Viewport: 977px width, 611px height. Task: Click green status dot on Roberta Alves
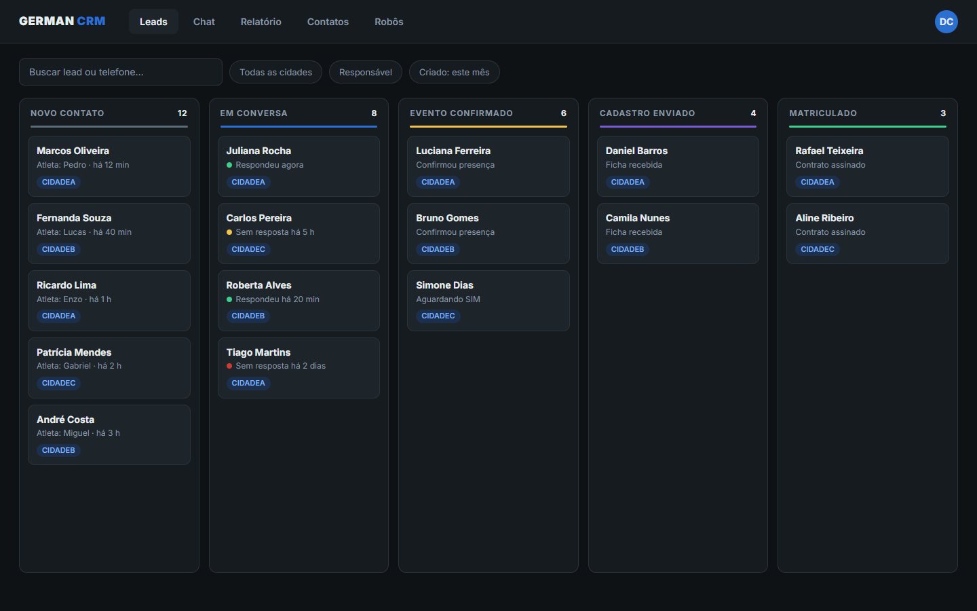229,299
